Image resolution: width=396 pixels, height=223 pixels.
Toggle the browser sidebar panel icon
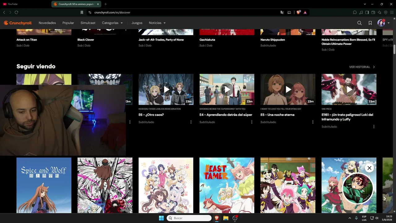tap(367, 12)
